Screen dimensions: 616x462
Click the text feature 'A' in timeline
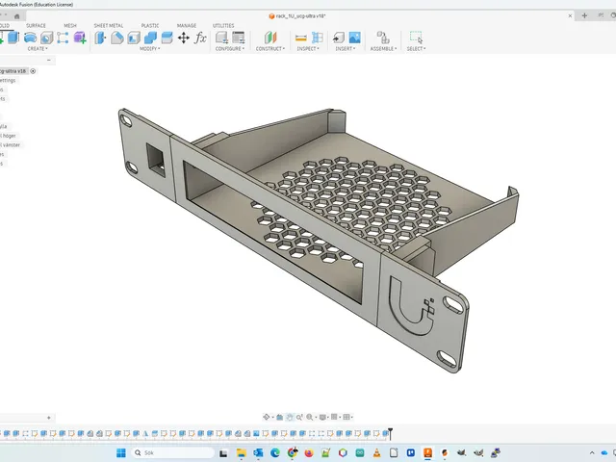pyautogui.click(x=145, y=434)
